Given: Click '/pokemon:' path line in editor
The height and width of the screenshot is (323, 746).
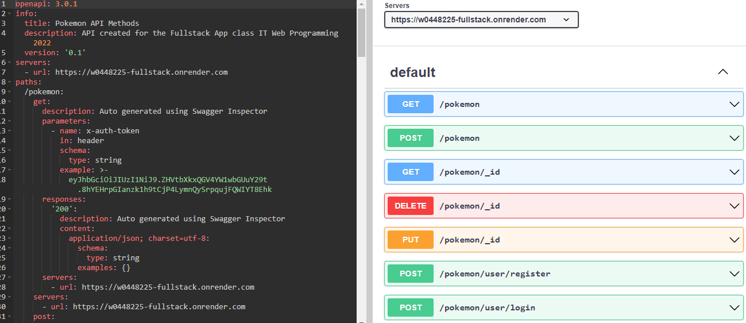Looking at the screenshot, I should pos(44,92).
